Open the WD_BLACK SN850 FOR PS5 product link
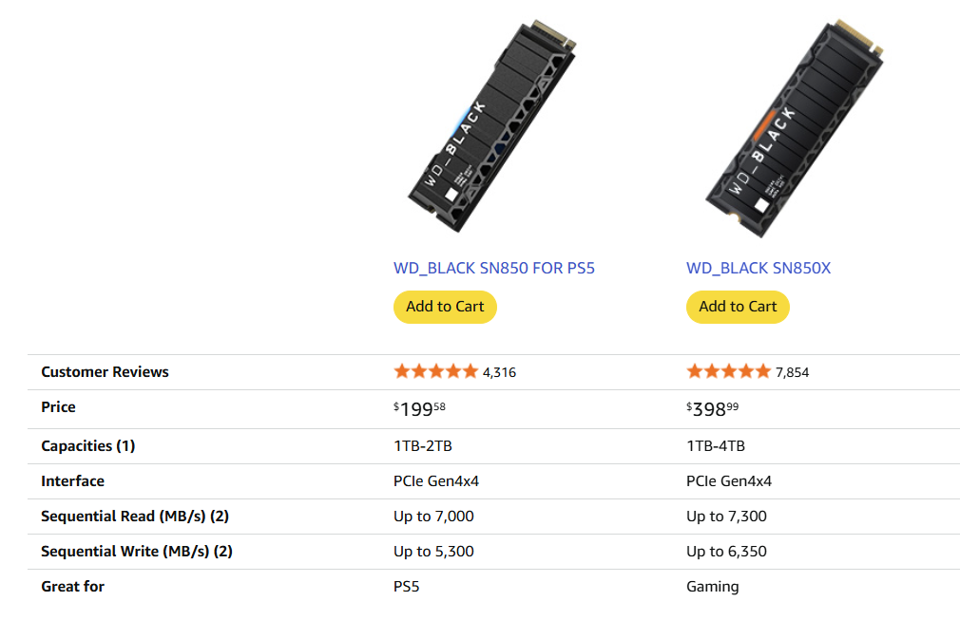Viewport: 960px width, 639px height. point(494,268)
